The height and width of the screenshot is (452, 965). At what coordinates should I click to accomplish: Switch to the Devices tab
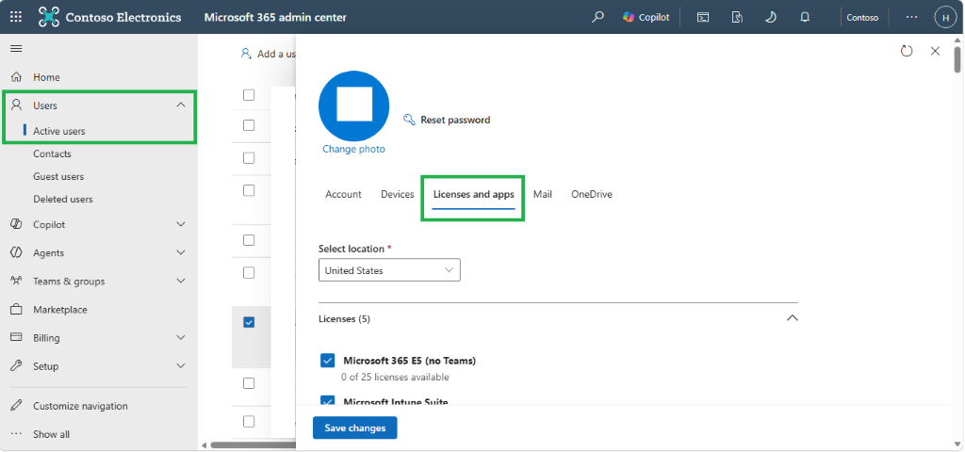point(398,194)
